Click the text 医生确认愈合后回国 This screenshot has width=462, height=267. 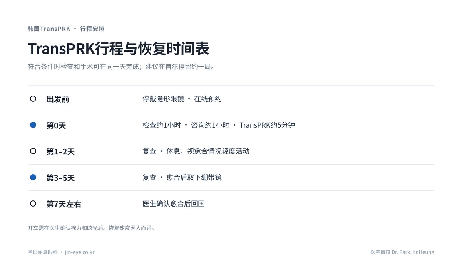[174, 204]
